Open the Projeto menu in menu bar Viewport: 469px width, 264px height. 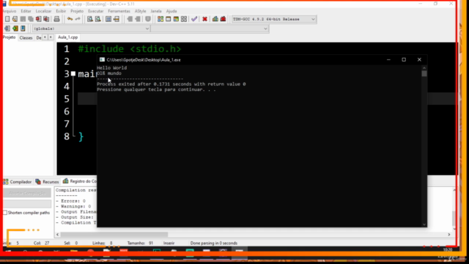[77, 11]
